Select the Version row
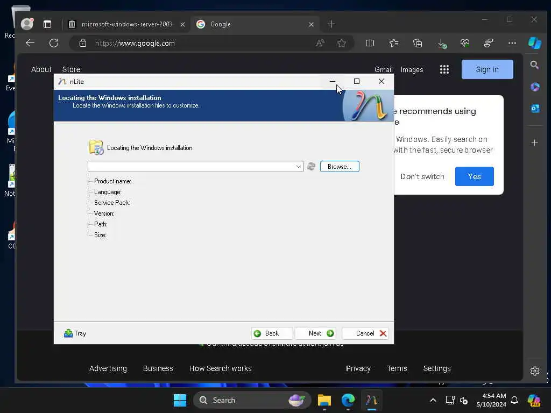 point(104,213)
